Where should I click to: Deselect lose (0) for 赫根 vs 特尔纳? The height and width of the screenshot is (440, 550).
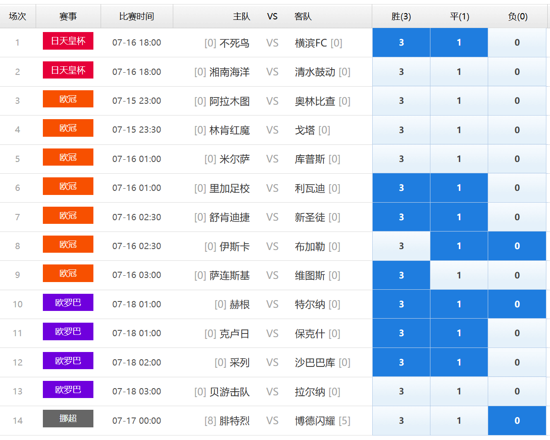tap(517, 304)
